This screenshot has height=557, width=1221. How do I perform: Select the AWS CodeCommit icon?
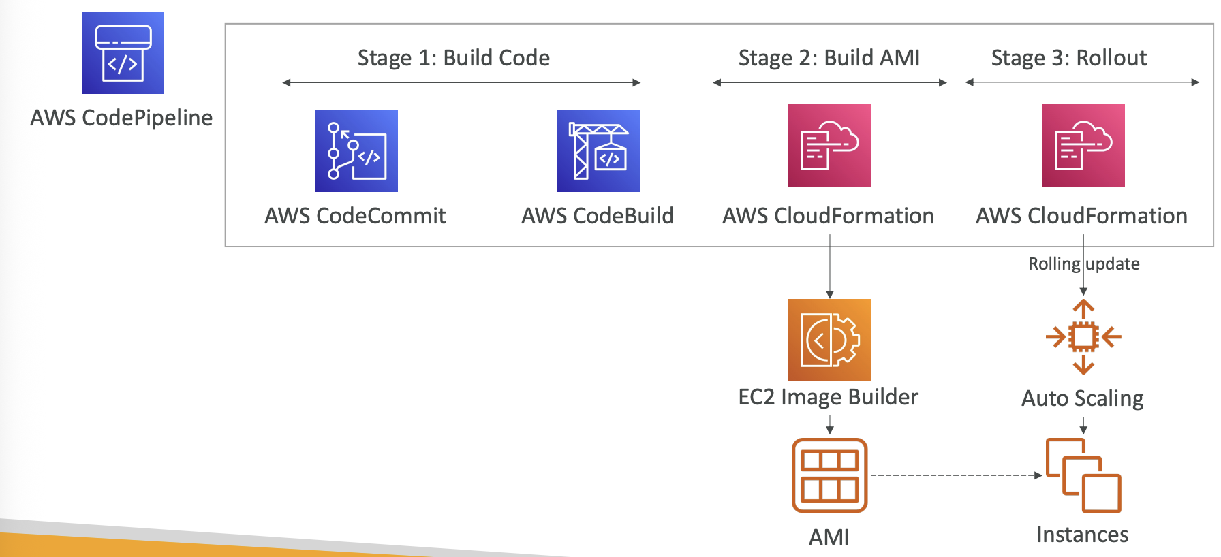356,150
